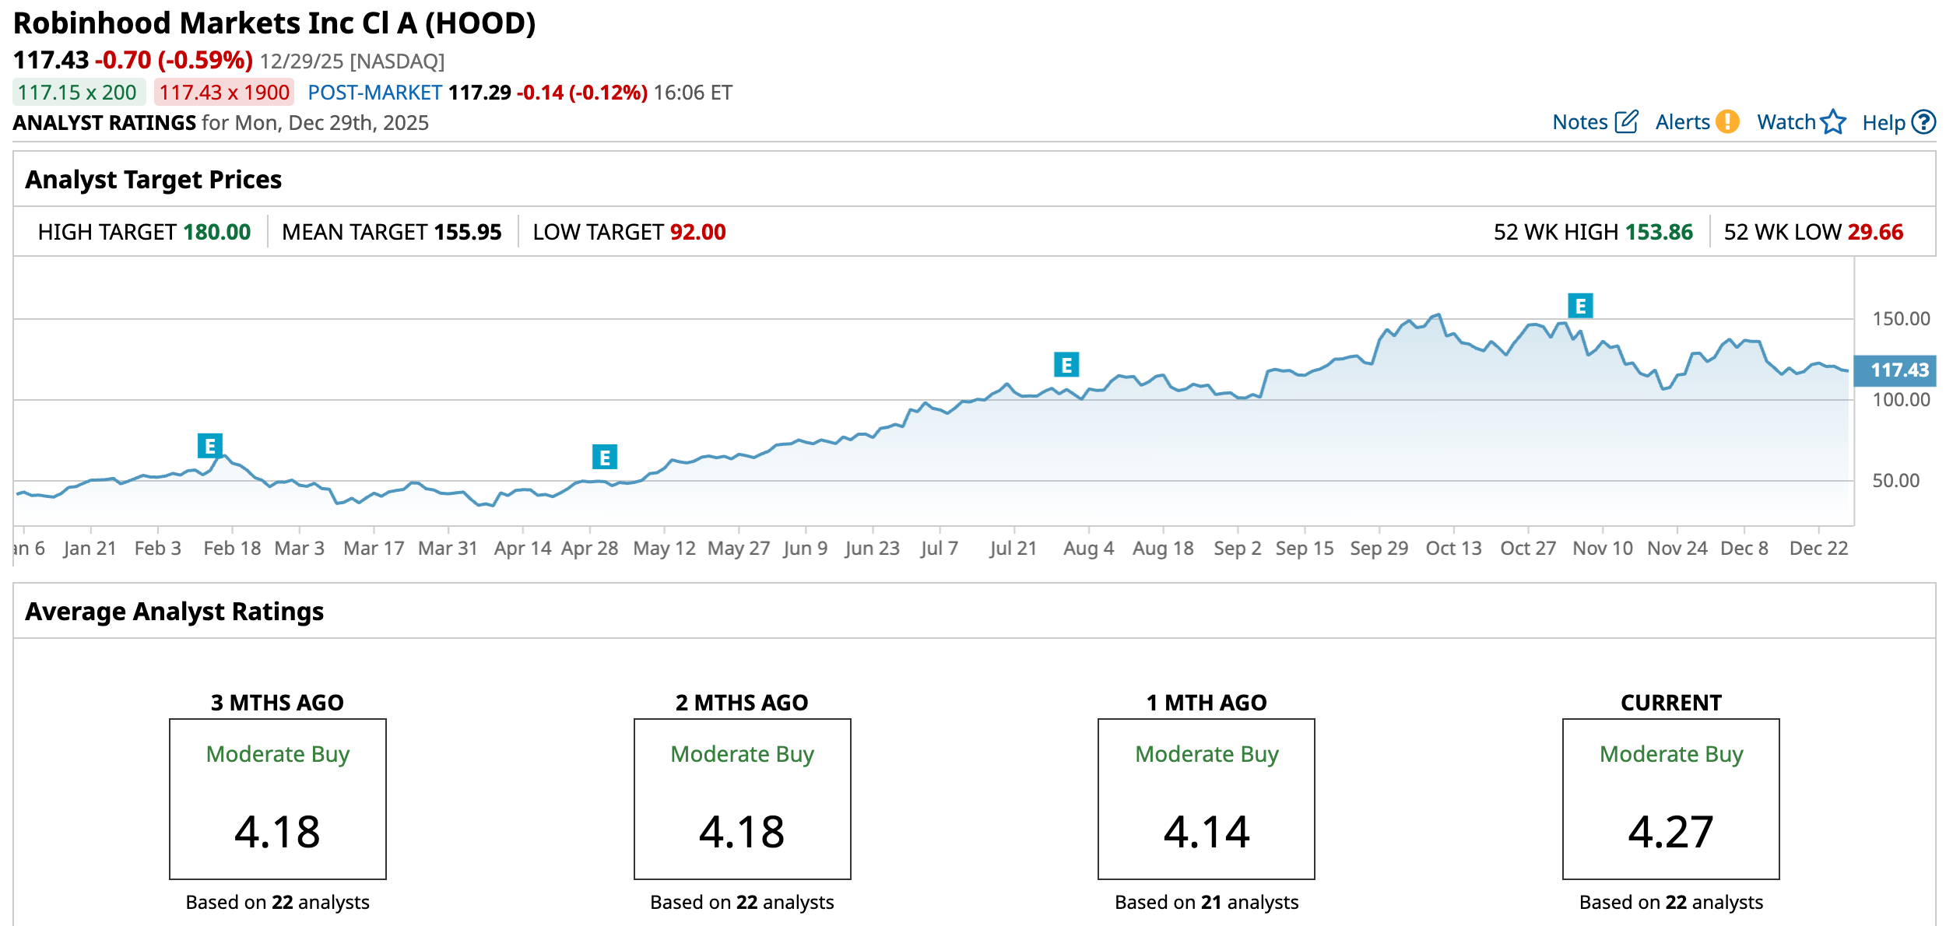
Task: Click the November earnings E marker
Action: point(1579,306)
